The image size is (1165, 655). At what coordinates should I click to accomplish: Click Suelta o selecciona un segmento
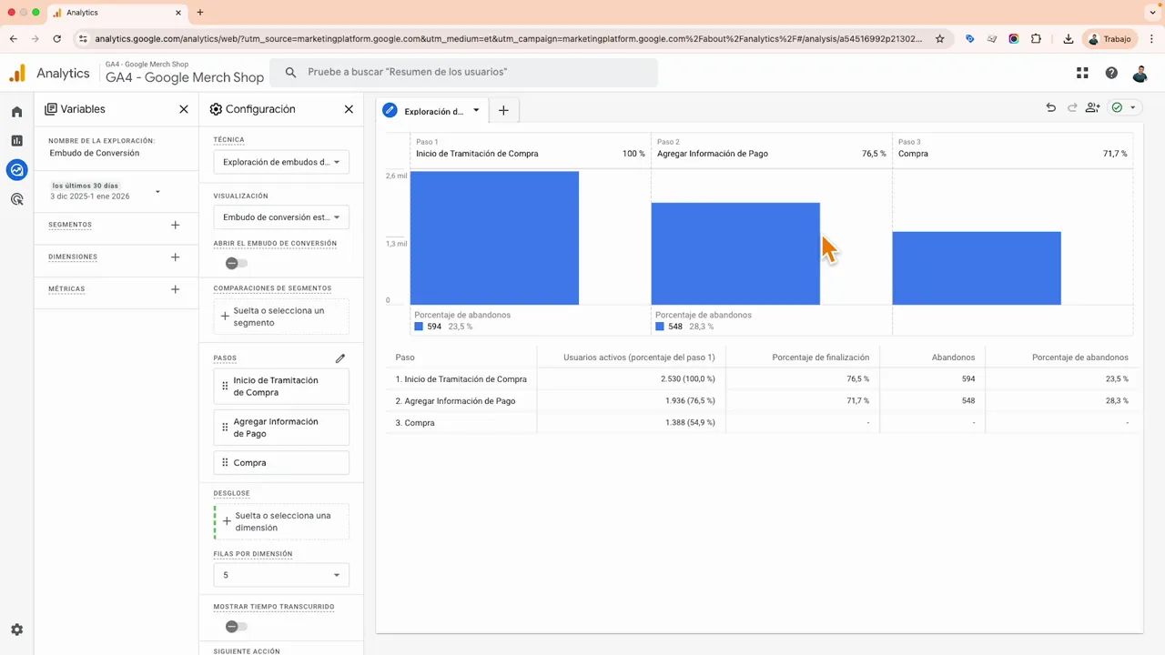tap(281, 317)
